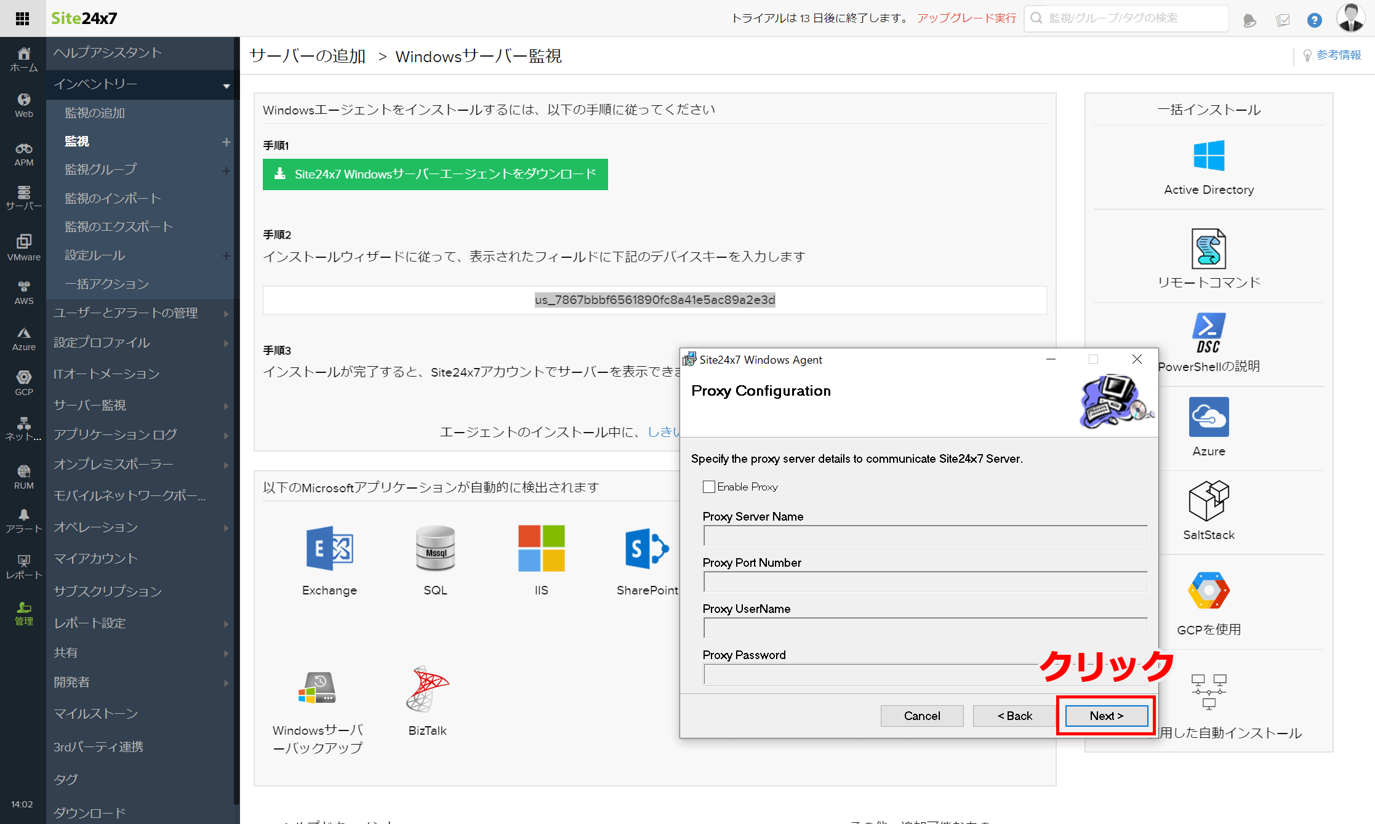Click the IIS application icon

541,548
